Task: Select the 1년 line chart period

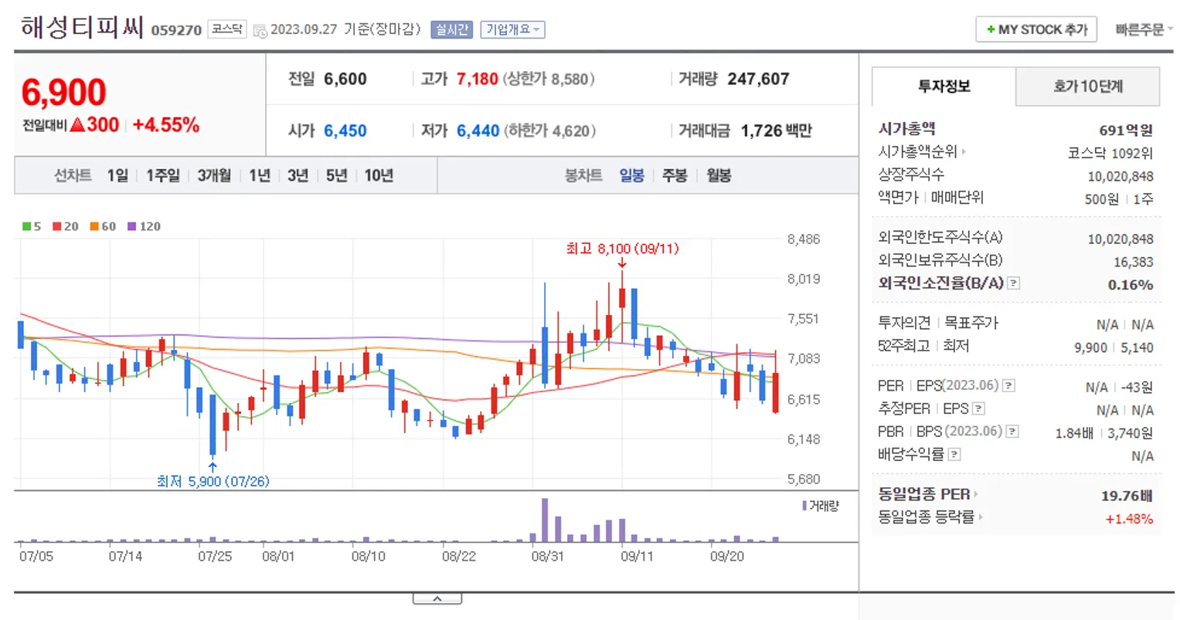Action: (x=260, y=175)
